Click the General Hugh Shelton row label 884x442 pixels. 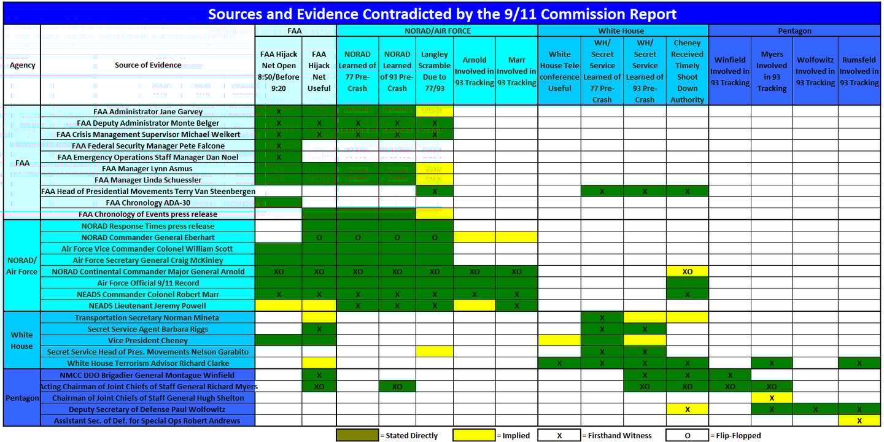click(148, 398)
